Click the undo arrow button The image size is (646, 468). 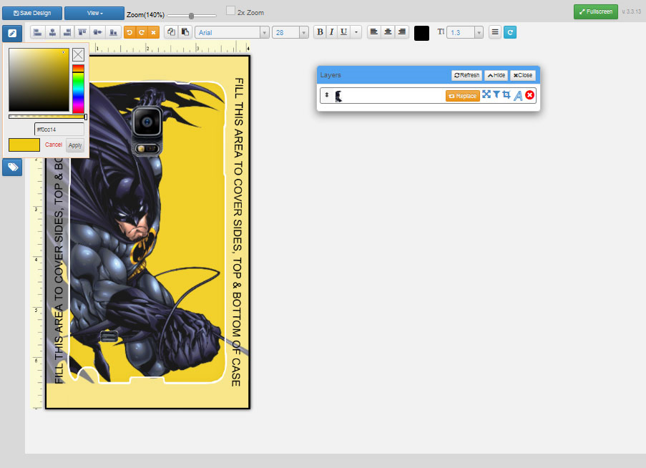pos(129,32)
